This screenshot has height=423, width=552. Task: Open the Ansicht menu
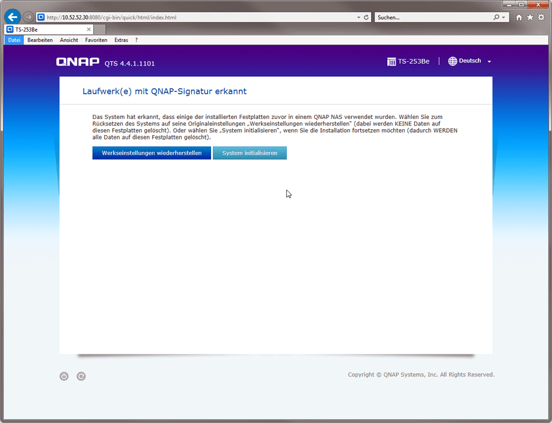[69, 40]
